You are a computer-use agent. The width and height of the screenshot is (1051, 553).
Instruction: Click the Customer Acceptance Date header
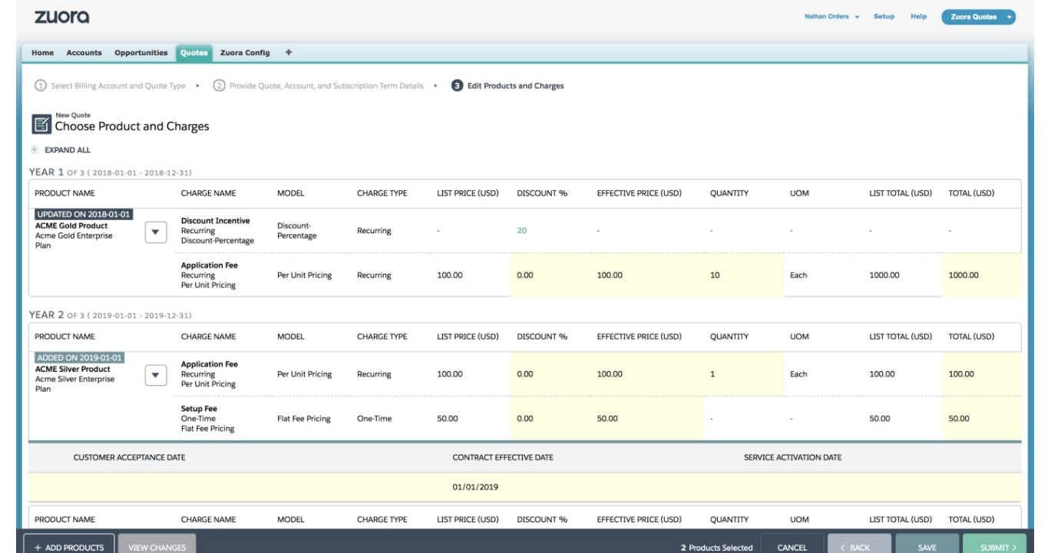129,458
